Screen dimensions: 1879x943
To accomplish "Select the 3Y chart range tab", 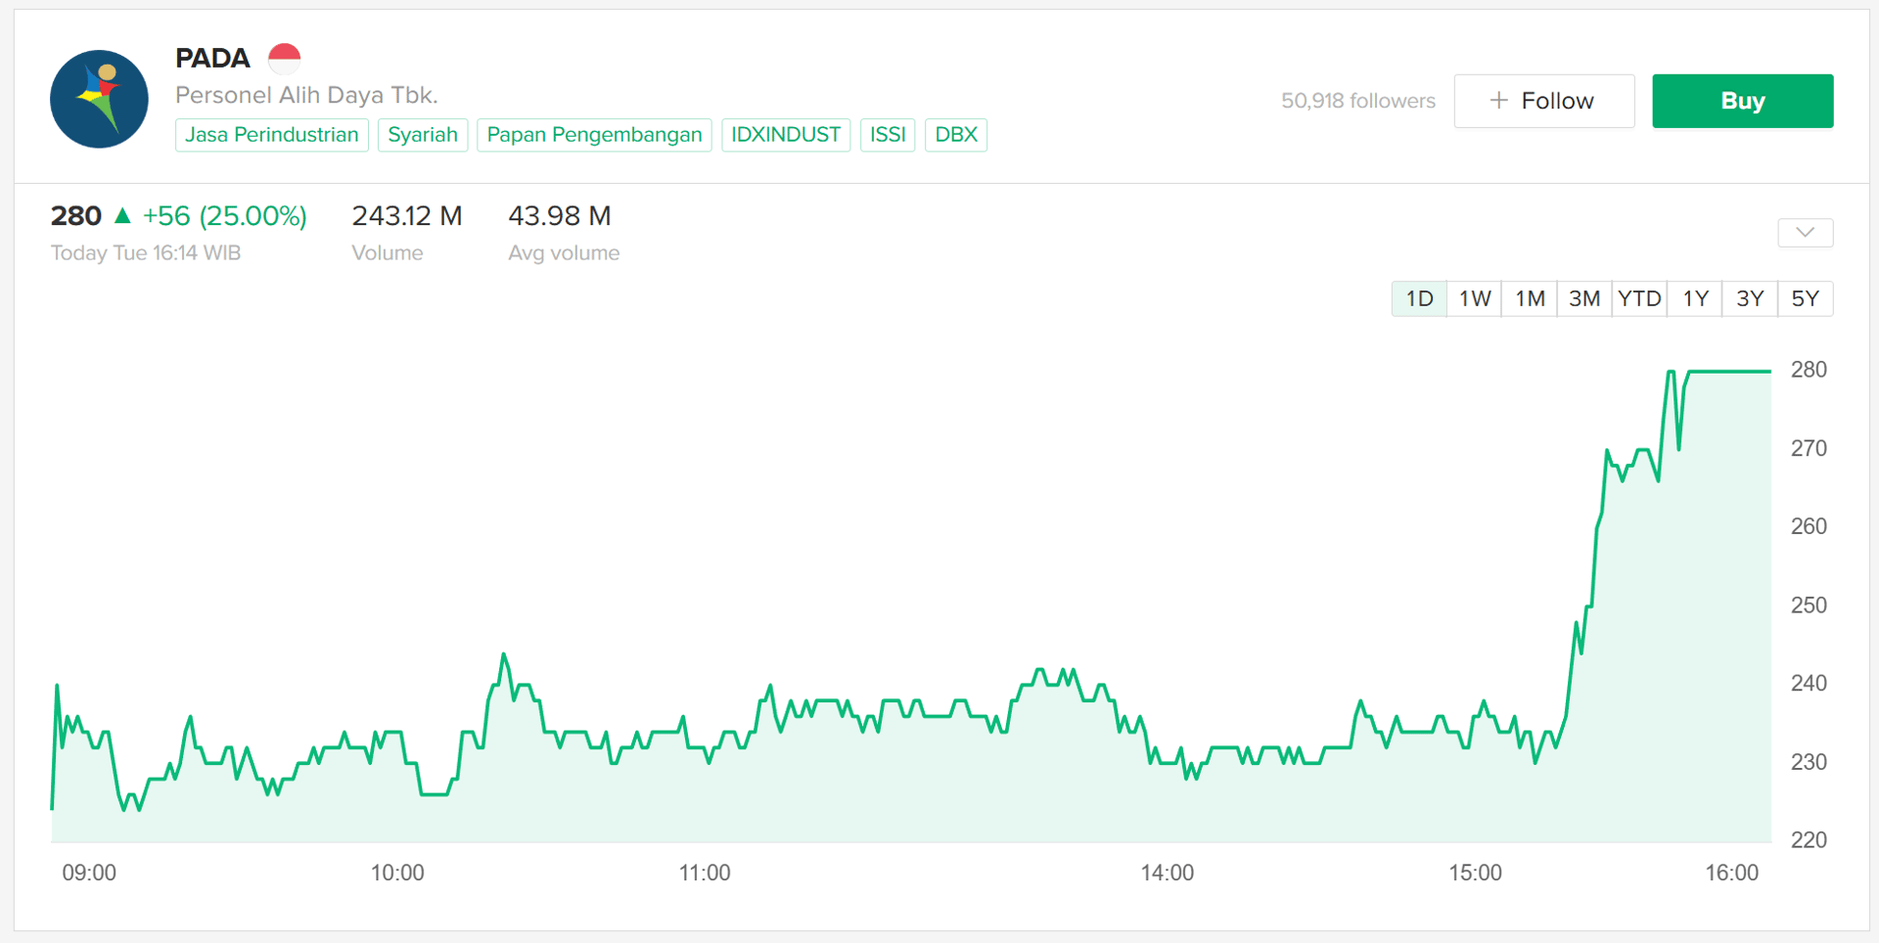I will (x=1750, y=298).
